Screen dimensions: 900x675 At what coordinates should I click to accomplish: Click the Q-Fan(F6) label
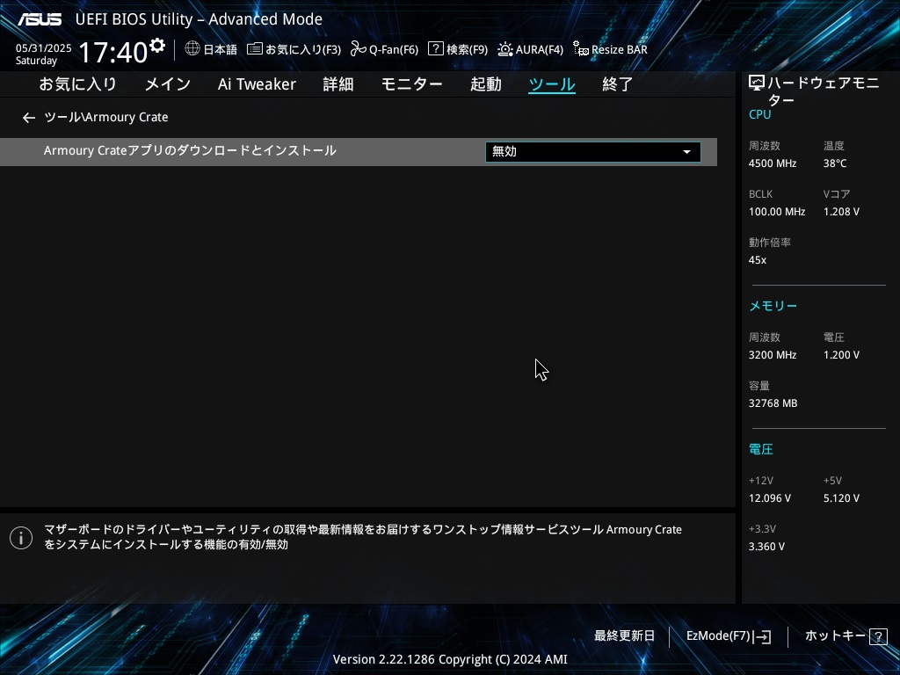[393, 49]
